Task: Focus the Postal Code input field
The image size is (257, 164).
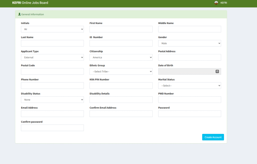Action: coord(52,71)
